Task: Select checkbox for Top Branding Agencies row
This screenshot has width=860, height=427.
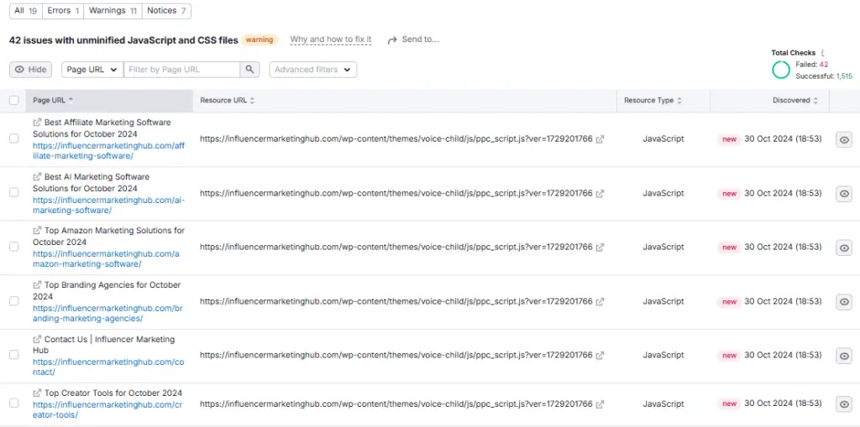Action: 13,300
